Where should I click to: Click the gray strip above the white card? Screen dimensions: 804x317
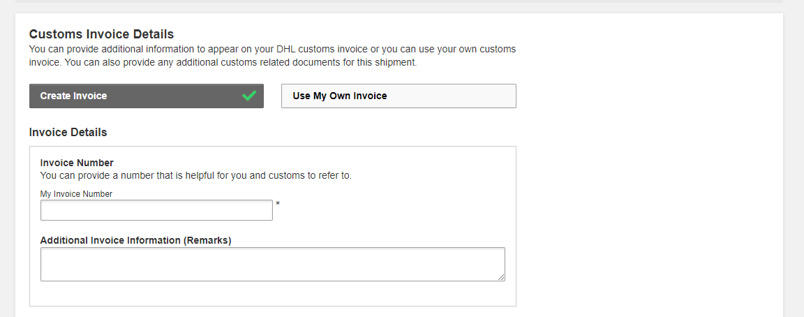pyautogui.click(x=402, y=6)
